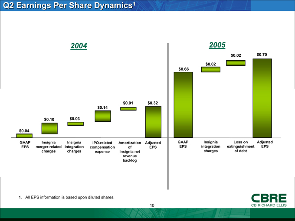Select the underlined 2005 heading
The width and height of the screenshot is (295, 221).
click(217, 45)
